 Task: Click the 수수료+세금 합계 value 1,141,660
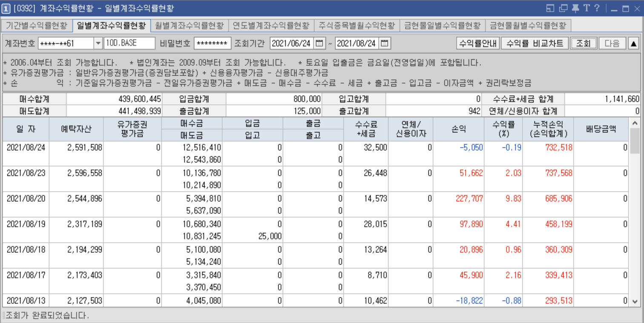point(622,99)
